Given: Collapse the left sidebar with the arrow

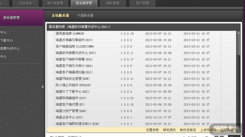Looking at the screenshot, I should (x=43, y=87).
